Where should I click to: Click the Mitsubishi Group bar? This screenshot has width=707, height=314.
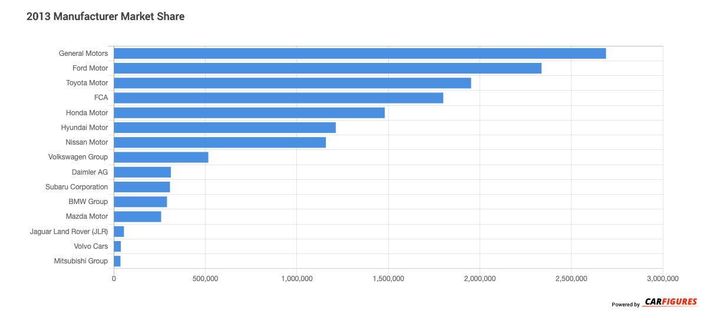pos(117,261)
